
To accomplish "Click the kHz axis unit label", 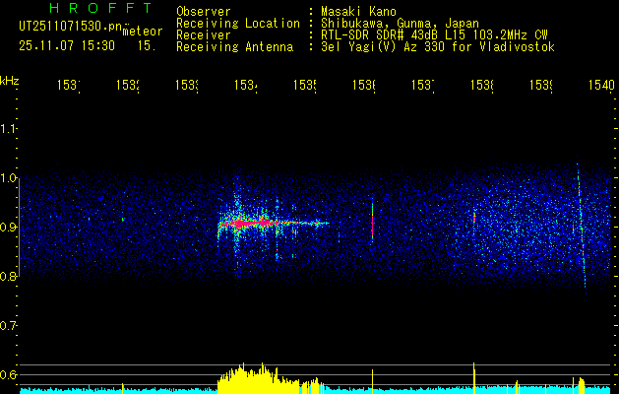I will pyautogui.click(x=10, y=81).
